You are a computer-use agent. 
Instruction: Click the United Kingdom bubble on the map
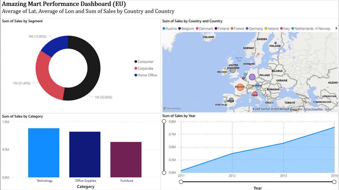tap(233, 70)
